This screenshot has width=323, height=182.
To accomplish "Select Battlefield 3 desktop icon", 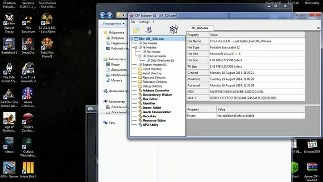I will 9,46.
